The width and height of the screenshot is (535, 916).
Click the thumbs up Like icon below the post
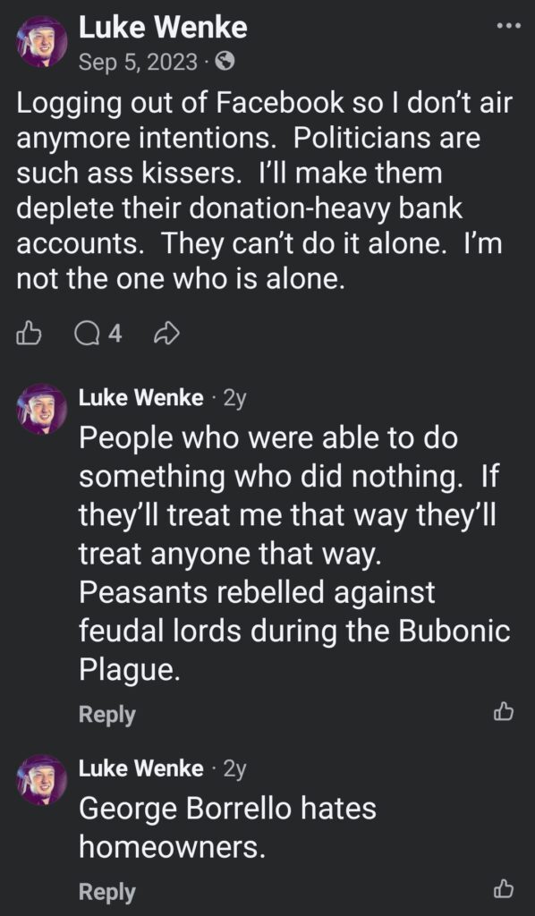point(30,333)
